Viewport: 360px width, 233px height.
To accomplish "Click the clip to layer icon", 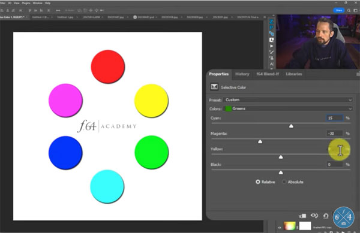I will point(302,216).
